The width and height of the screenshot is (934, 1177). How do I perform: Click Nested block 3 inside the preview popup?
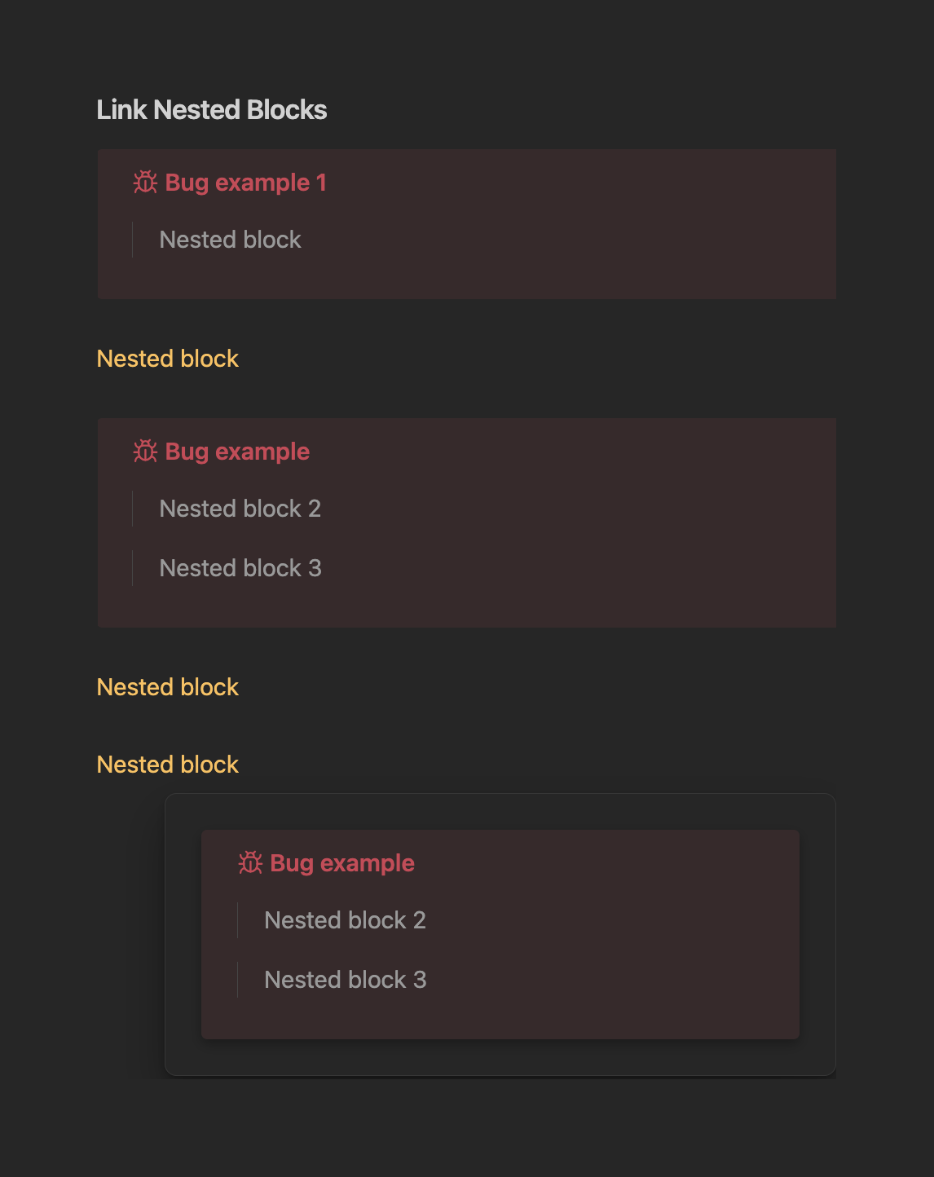click(x=346, y=980)
